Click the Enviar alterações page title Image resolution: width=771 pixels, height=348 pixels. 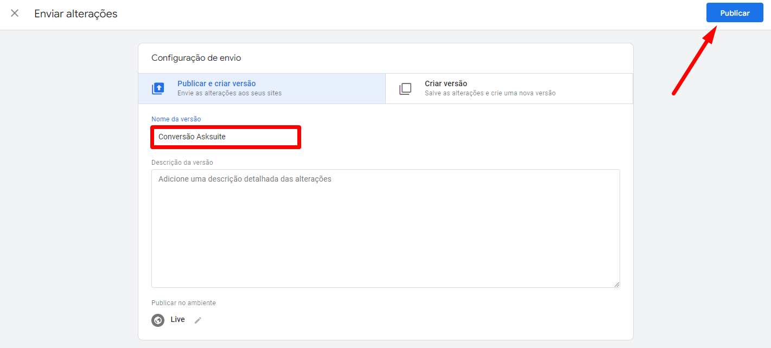[76, 14]
